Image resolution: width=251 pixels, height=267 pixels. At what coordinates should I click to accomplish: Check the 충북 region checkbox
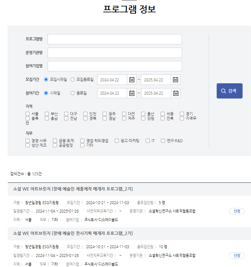(28, 118)
